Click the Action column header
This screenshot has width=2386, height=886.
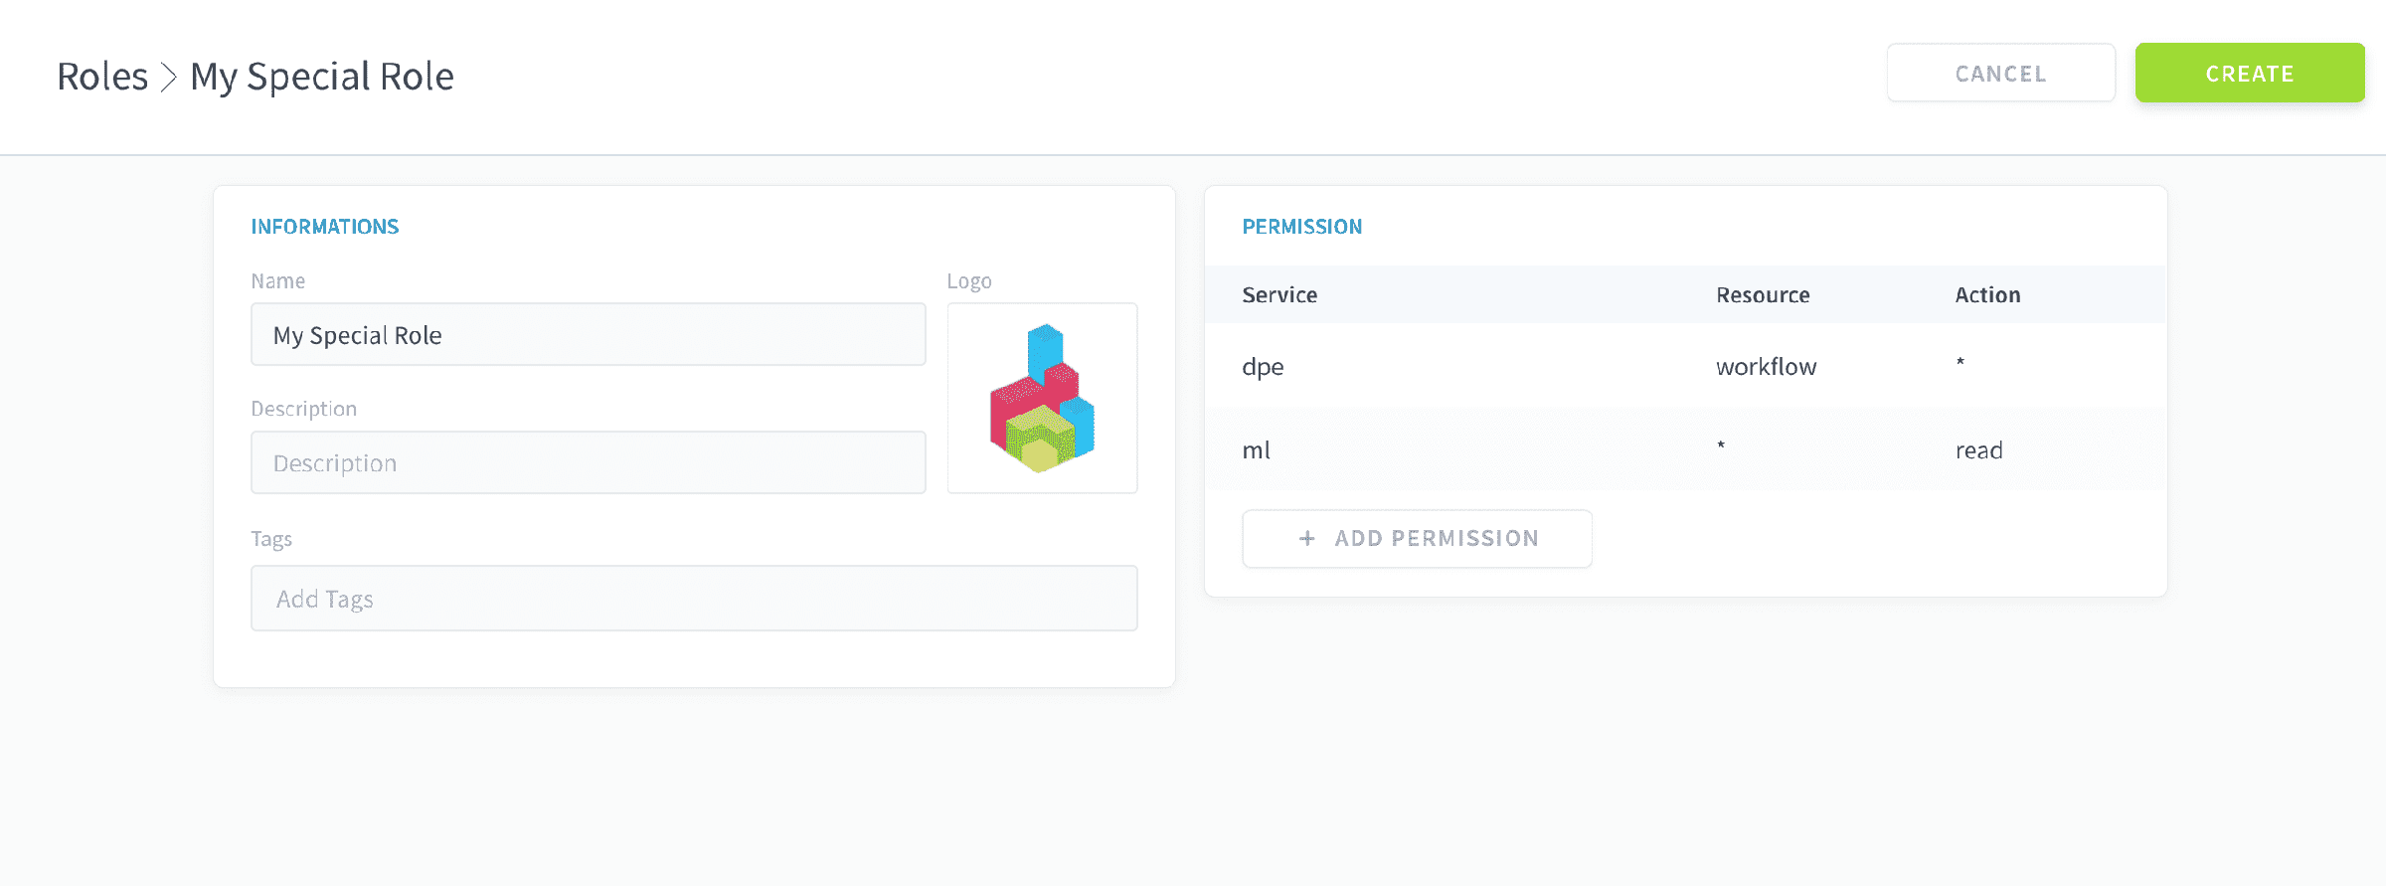[1987, 294]
